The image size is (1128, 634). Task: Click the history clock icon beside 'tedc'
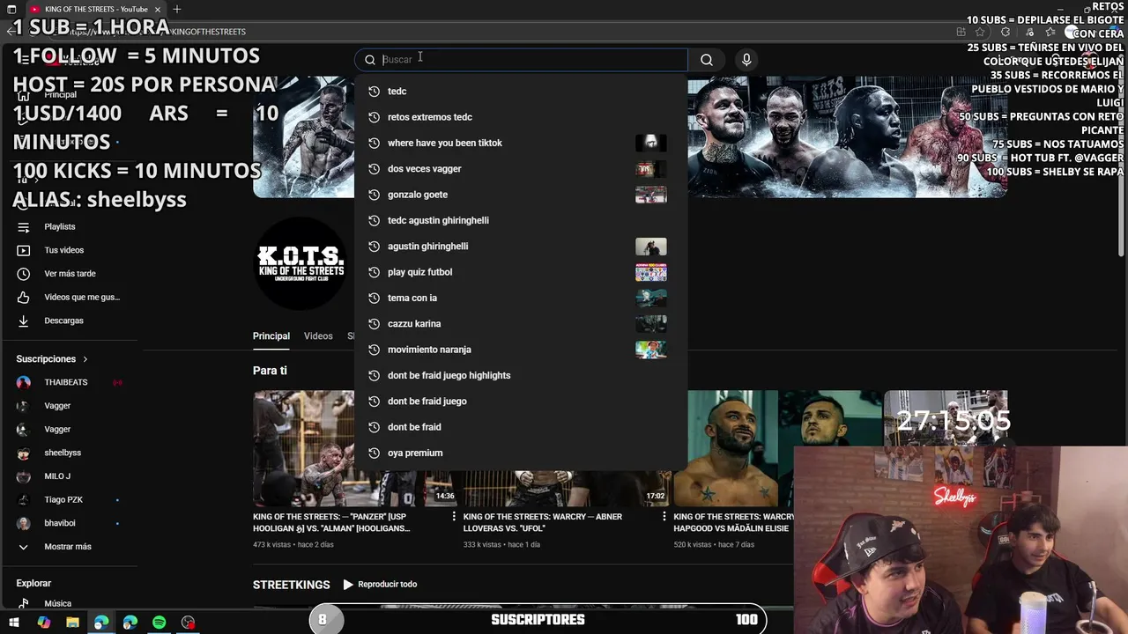pos(374,92)
